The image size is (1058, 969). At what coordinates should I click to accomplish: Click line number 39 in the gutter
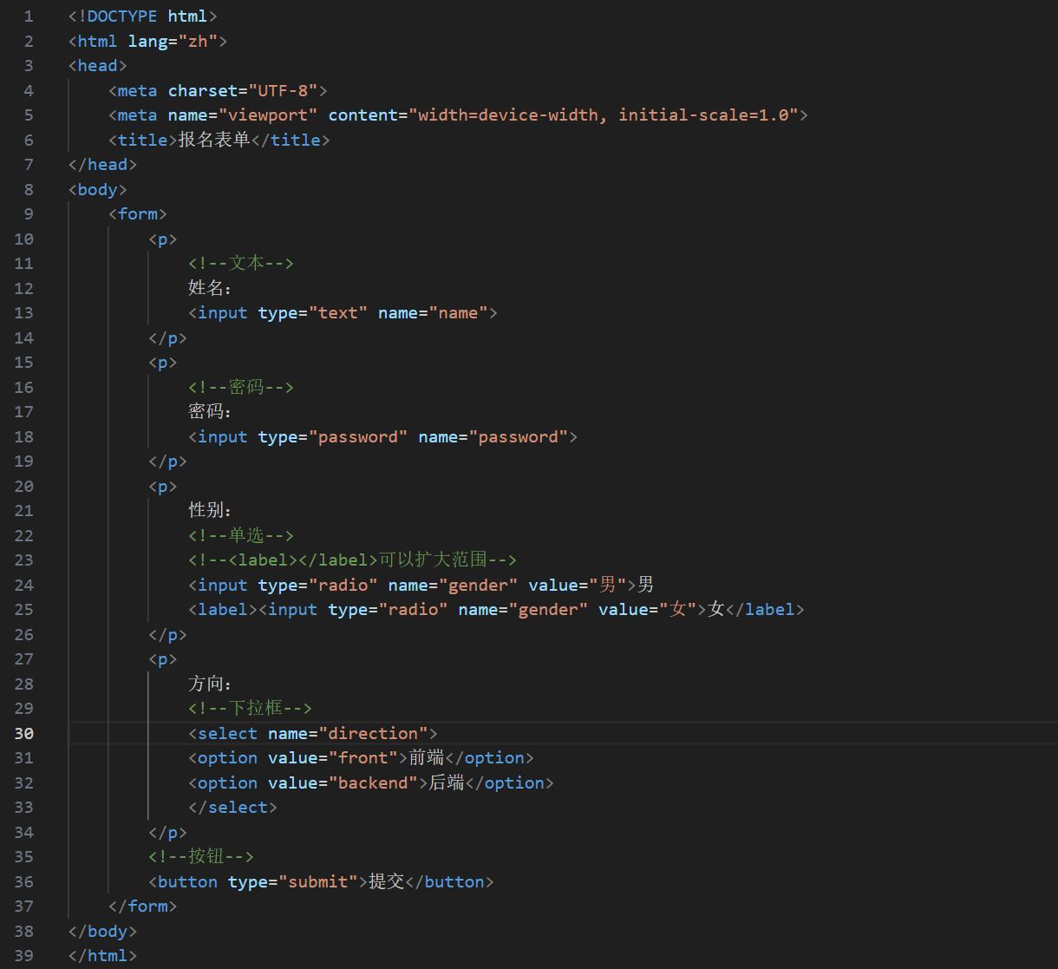[x=24, y=955]
